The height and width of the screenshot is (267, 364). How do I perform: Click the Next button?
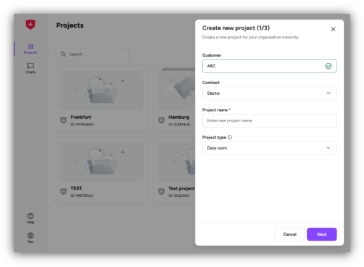pos(322,234)
